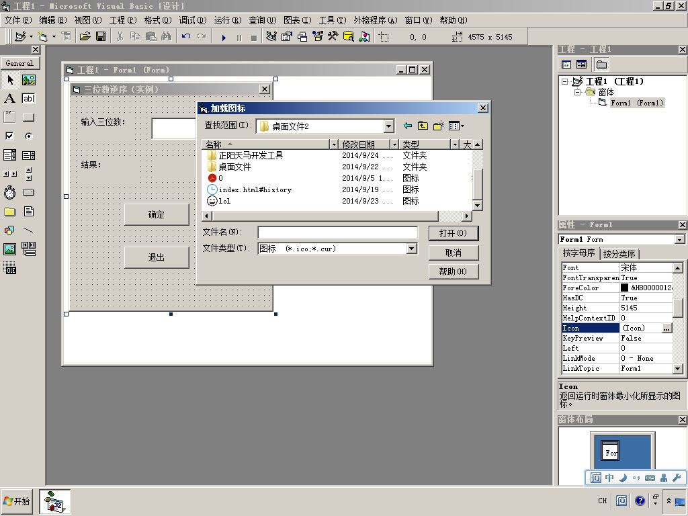Click Up One Level folder icon
688x516 pixels.
(x=423, y=126)
